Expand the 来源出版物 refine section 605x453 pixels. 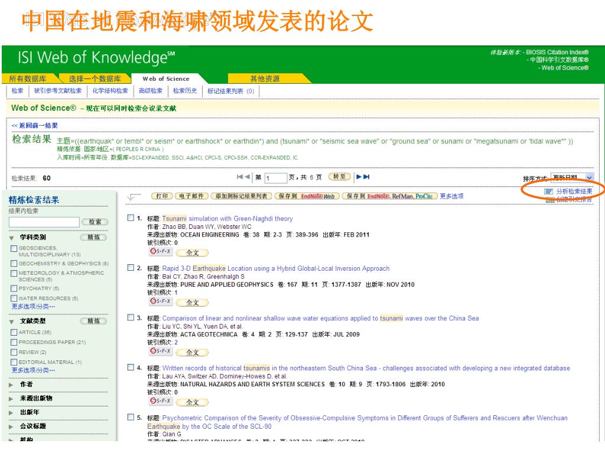11,399
